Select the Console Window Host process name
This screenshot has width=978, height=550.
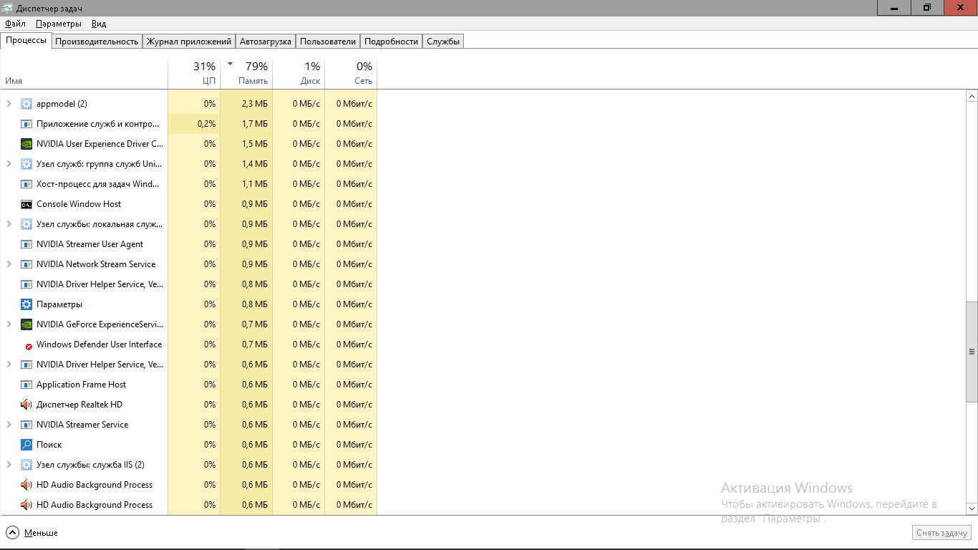[x=79, y=204]
